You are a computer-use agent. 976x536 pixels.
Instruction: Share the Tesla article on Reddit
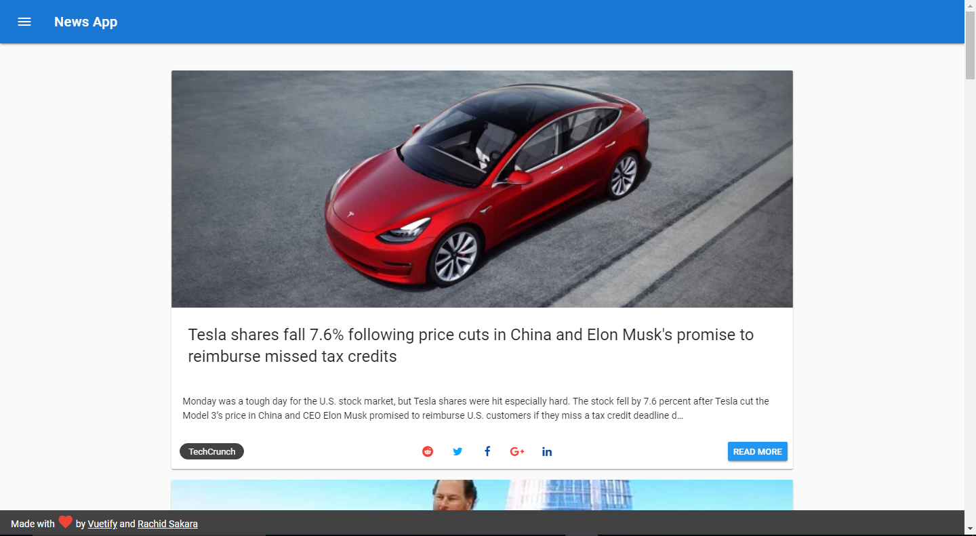click(428, 451)
